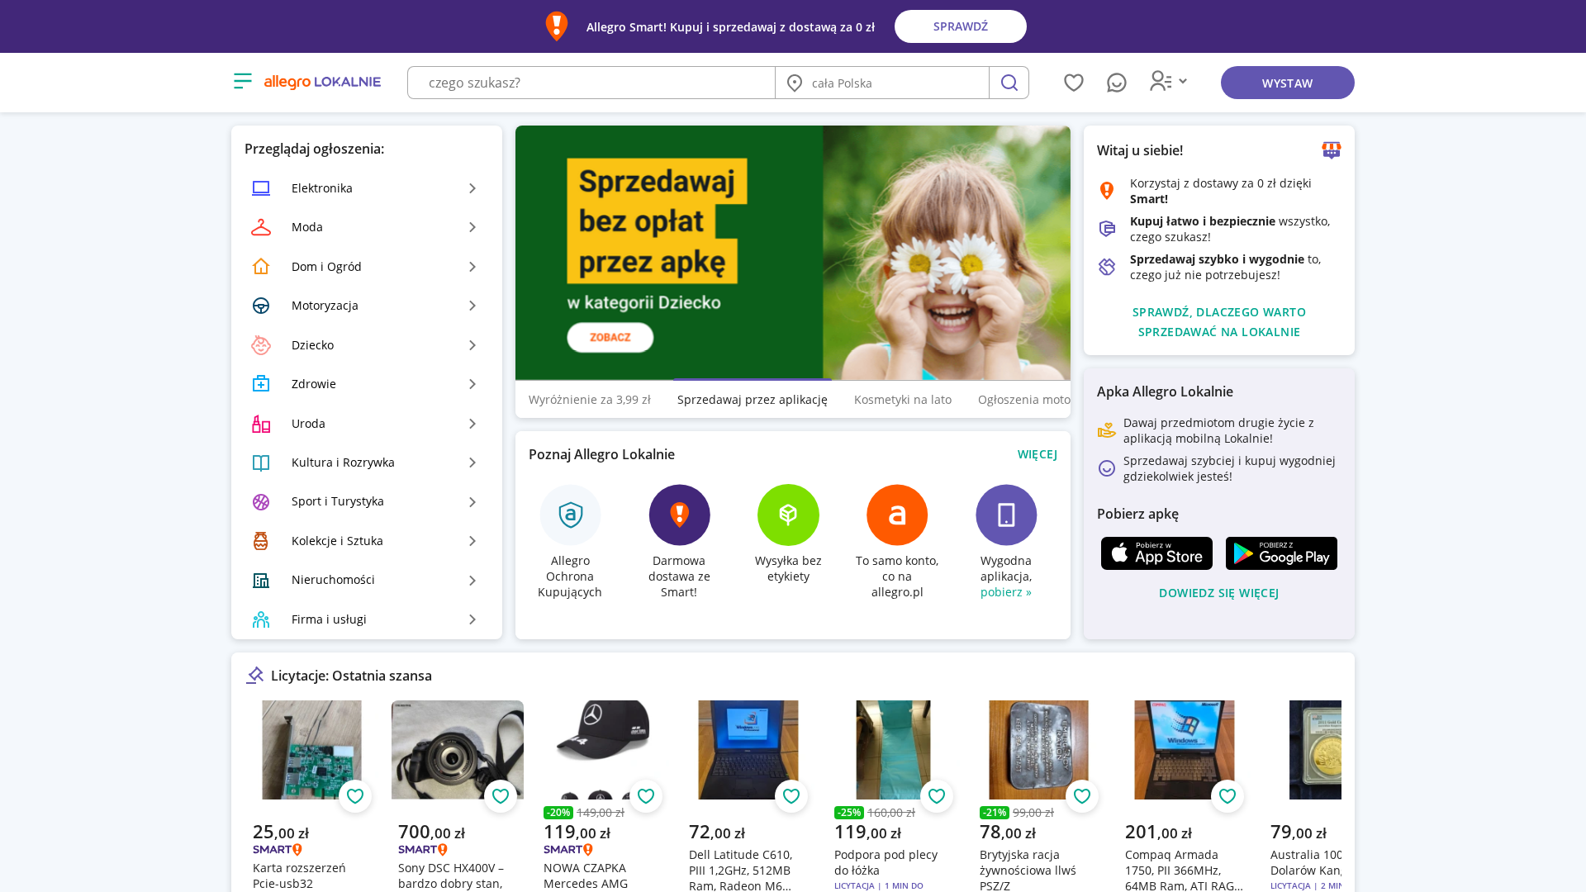Image resolution: width=1586 pixels, height=892 pixels.
Task: Select the Kosmetyki na lato tab
Action: click(903, 400)
